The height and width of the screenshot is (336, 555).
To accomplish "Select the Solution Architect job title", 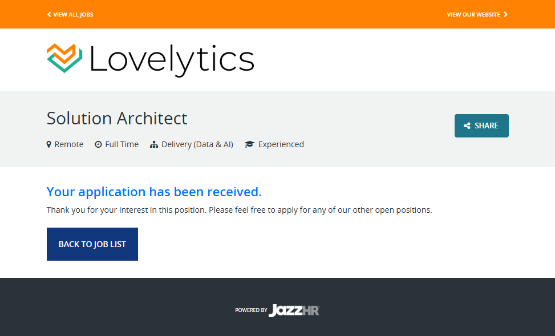I will 117,118.
